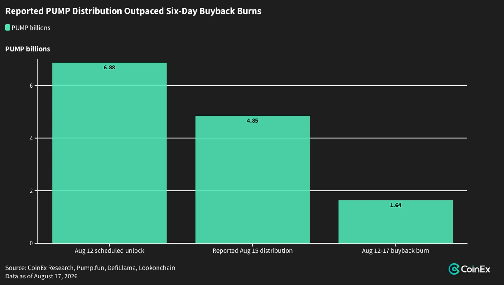Screen dimensions: 504x285
Task: Select the Aug 12-17 buyback burn bar
Action: [x=396, y=222]
